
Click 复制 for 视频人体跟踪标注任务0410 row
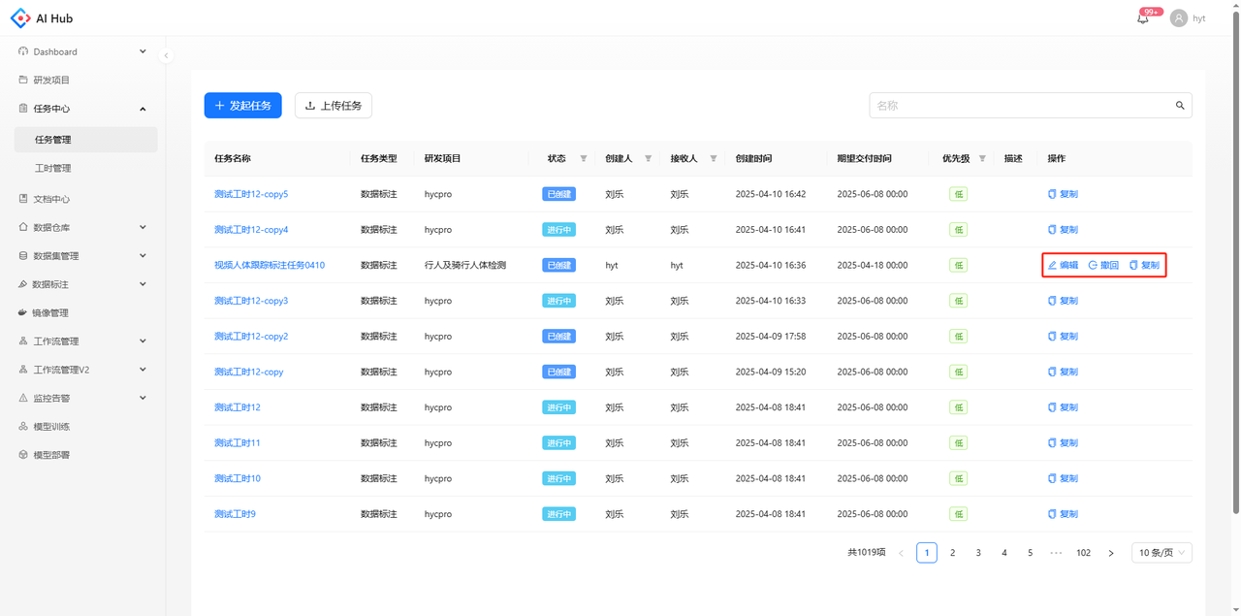tap(1144, 265)
